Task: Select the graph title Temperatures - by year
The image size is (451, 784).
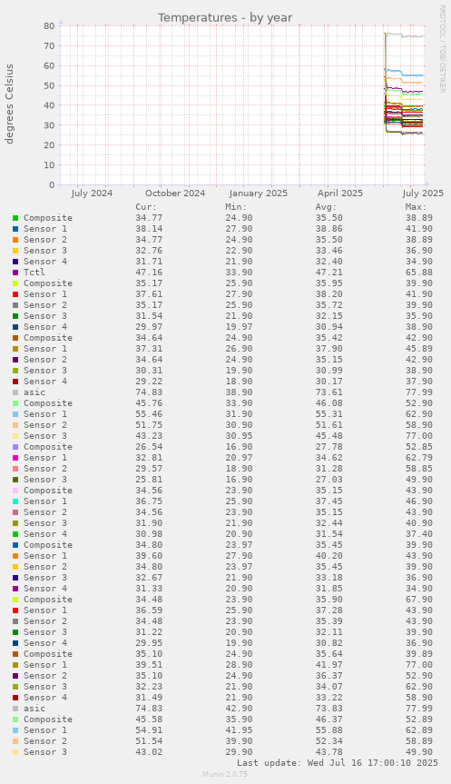Action: click(225, 18)
